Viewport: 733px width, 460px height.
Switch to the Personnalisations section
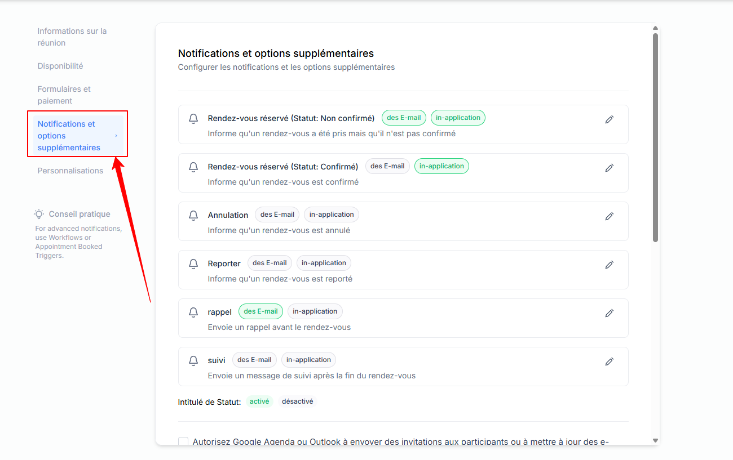coord(70,171)
